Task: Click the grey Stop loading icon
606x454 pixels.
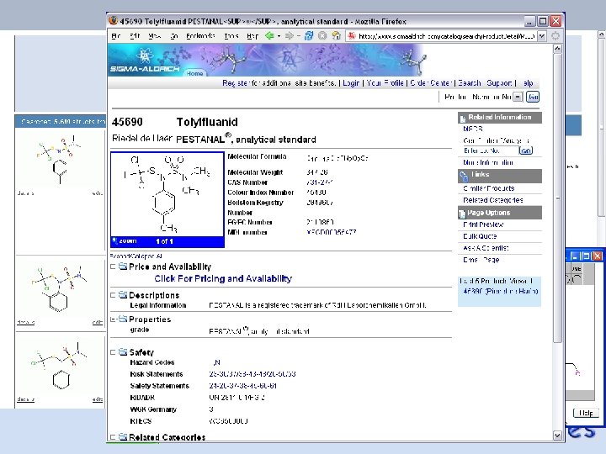Action: tap(322, 36)
